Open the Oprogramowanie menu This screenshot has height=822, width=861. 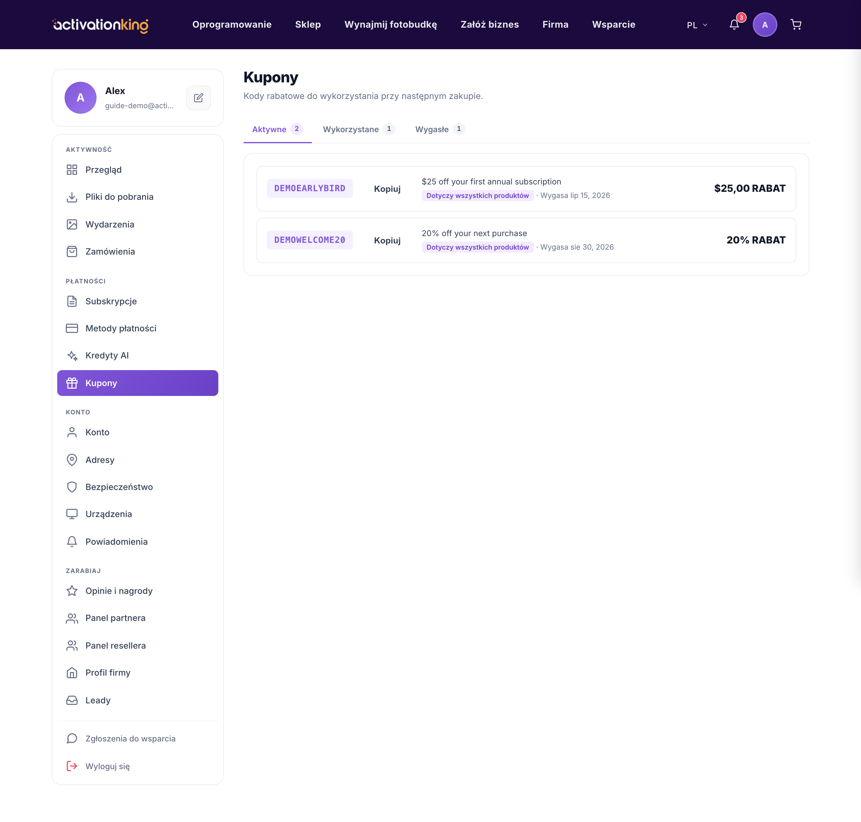(232, 25)
